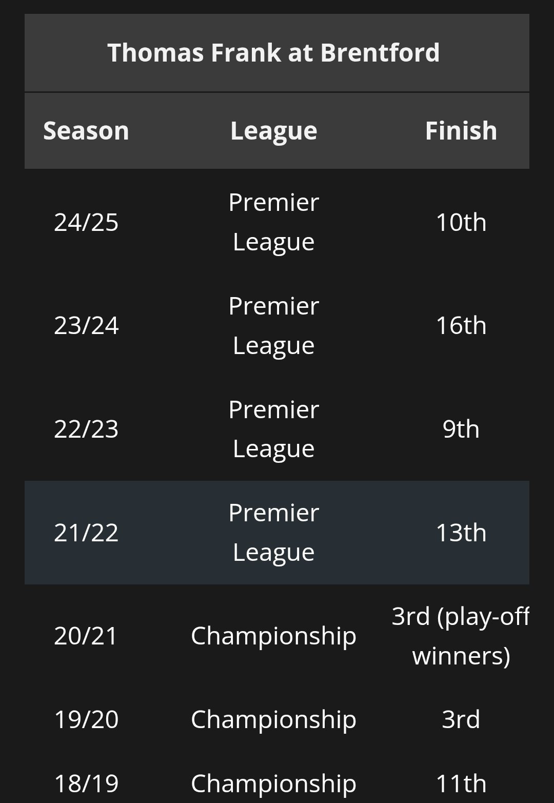Click the '3rd (play-off winners)' finish cell

click(461, 636)
